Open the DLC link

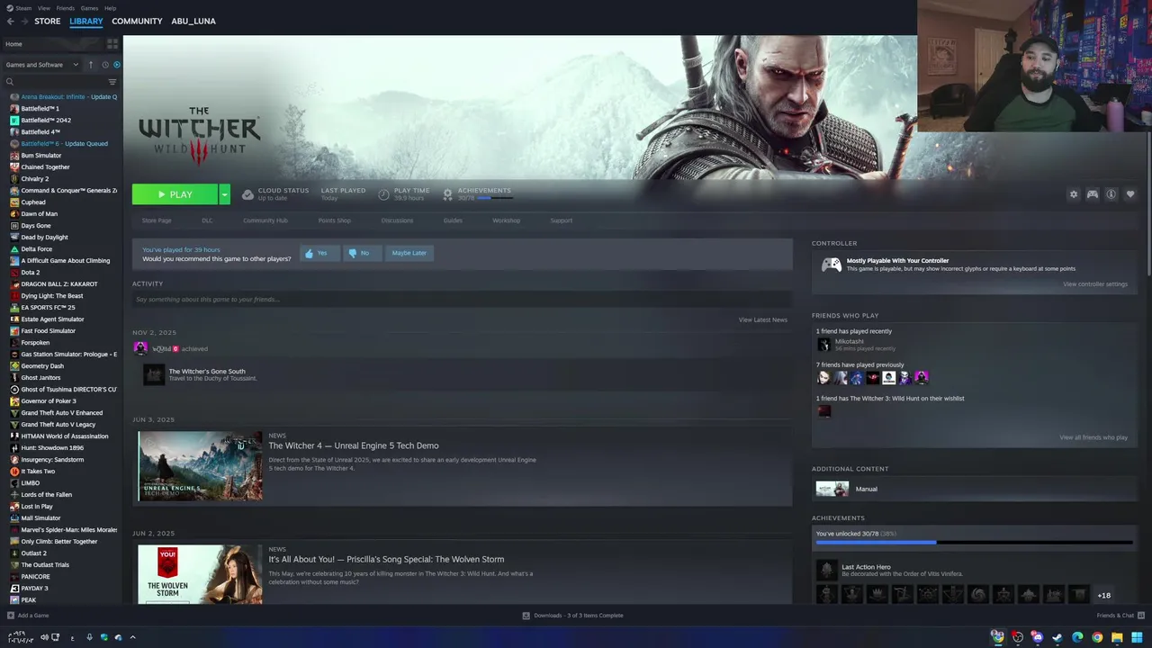[x=207, y=220]
